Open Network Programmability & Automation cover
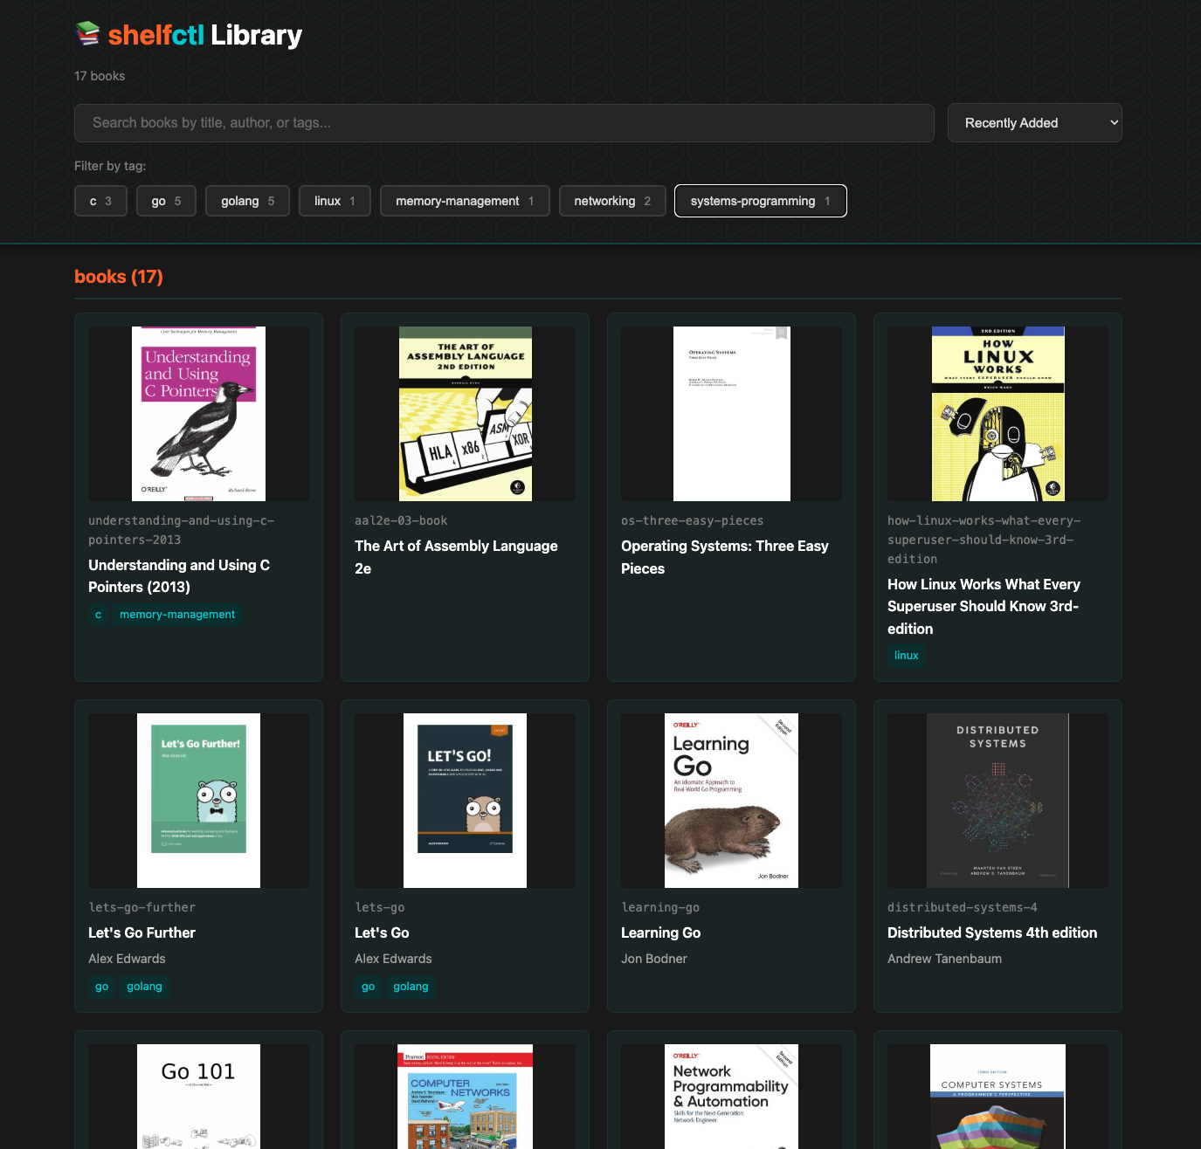The image size is (1201, 1149). [731, 1097]
